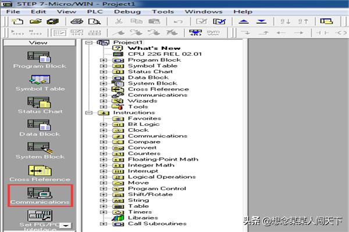Click the Open Project folder icon

click(x=35, y=21)
